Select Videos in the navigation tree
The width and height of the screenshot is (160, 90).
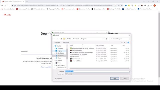pos(59,63)
